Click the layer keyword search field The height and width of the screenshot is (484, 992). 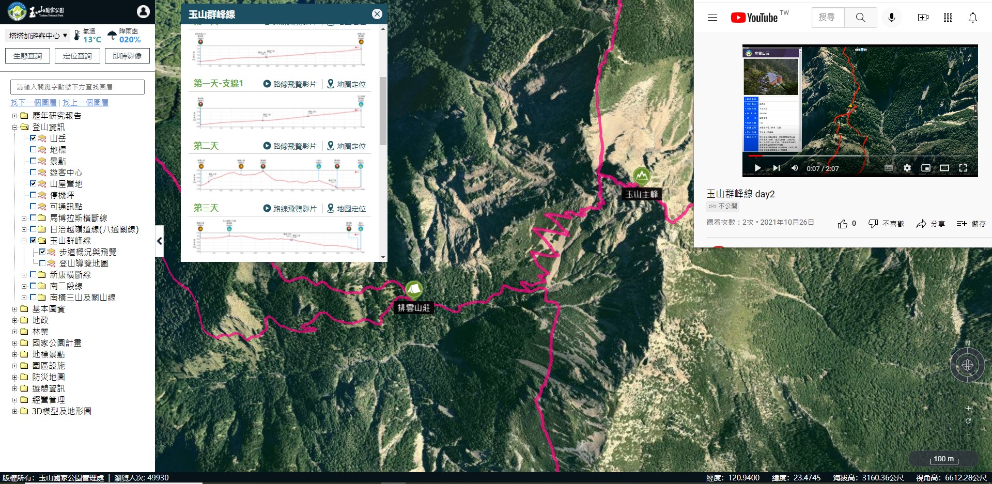[x=77, y=86]
